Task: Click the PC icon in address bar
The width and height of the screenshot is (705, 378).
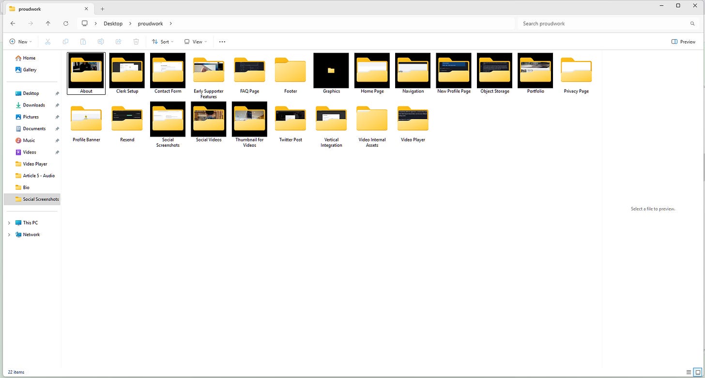Action: click(x=85, y=23)
